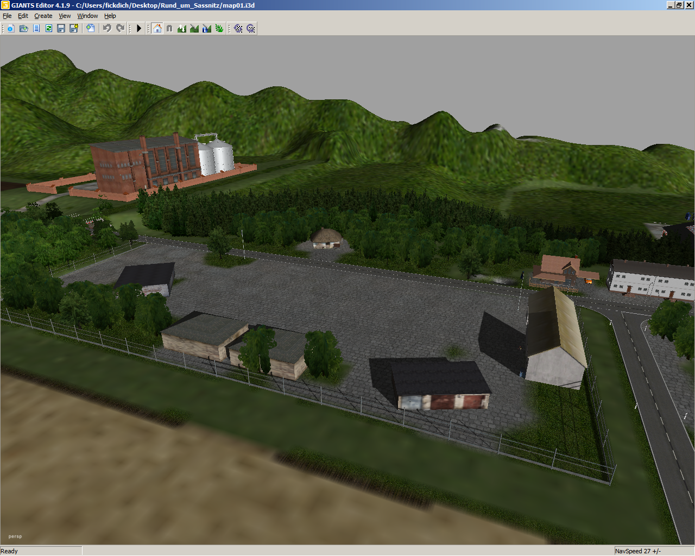The image size is (695, 556).
Task: Click the New scene icon
Action: pyautogui.click(x=10, y=28)
